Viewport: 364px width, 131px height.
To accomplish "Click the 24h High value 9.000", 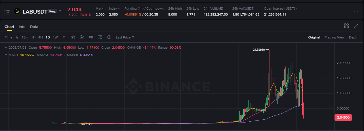I will tap(172, 14).
